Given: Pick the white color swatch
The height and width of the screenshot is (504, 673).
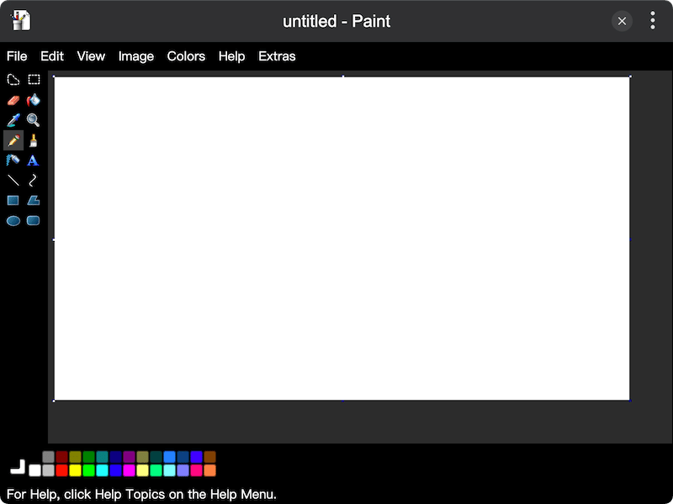Looking at the screenshot, I should pyautogui.click(x=35, y=470).
